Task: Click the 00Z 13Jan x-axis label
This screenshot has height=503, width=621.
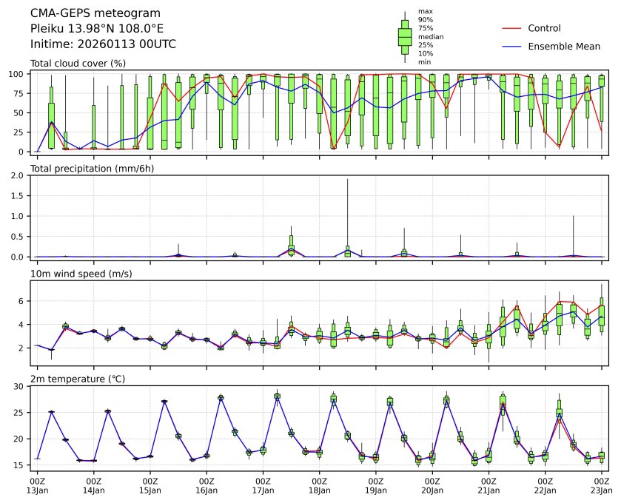Action: pyautogui.click(x=37, y=485)
